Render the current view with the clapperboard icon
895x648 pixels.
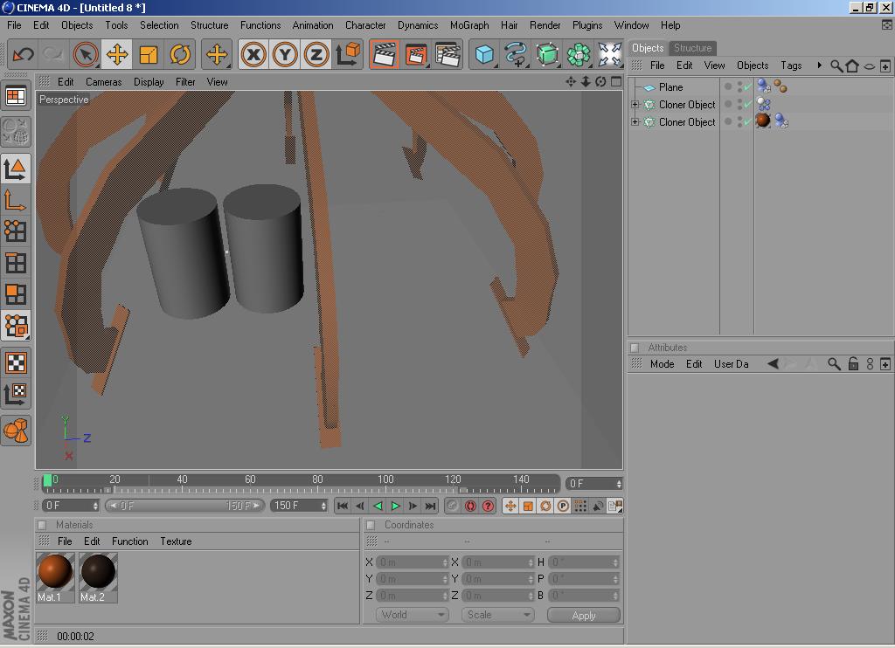[x=384, y=55]
